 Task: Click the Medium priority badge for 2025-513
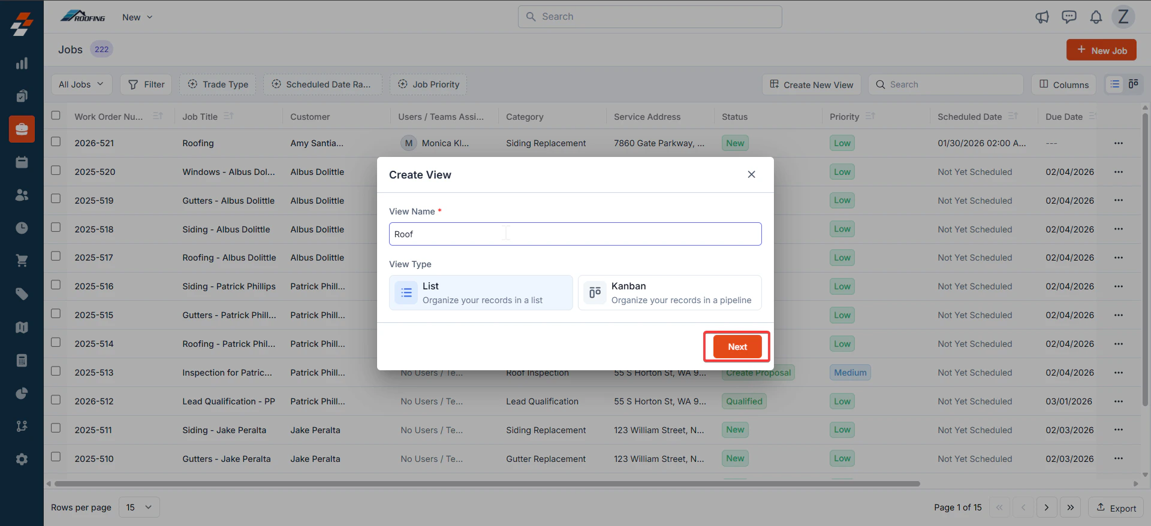tap(850, 373)
